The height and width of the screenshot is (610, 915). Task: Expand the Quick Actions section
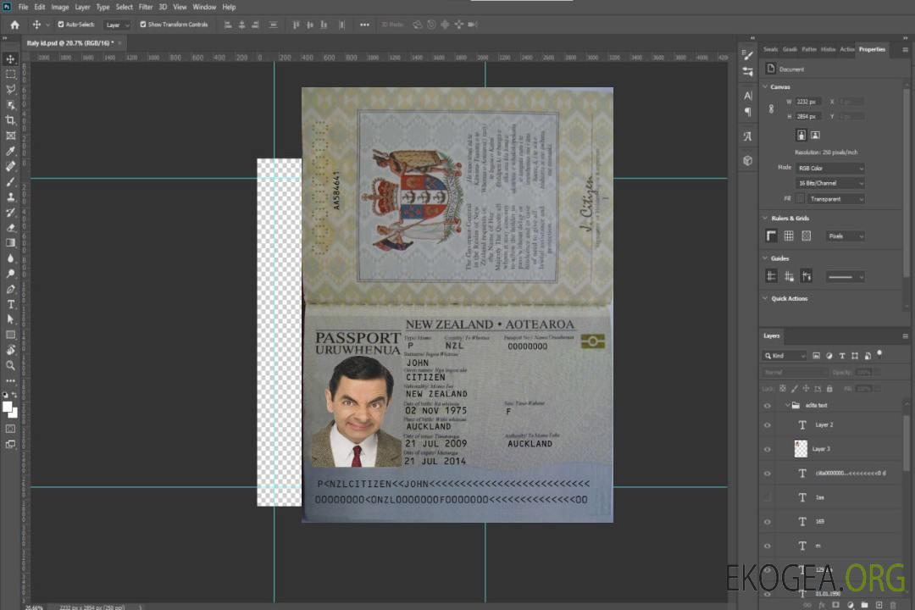[x=765, y=298]
